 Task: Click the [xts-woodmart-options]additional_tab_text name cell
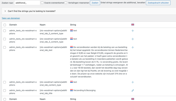coord(53,49)
